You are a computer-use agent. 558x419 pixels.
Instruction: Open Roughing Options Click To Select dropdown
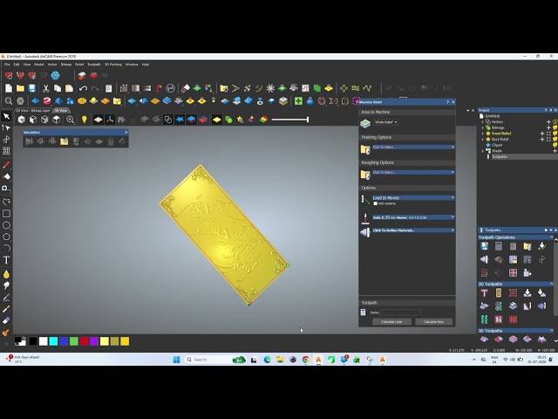[x=413, y=172]
